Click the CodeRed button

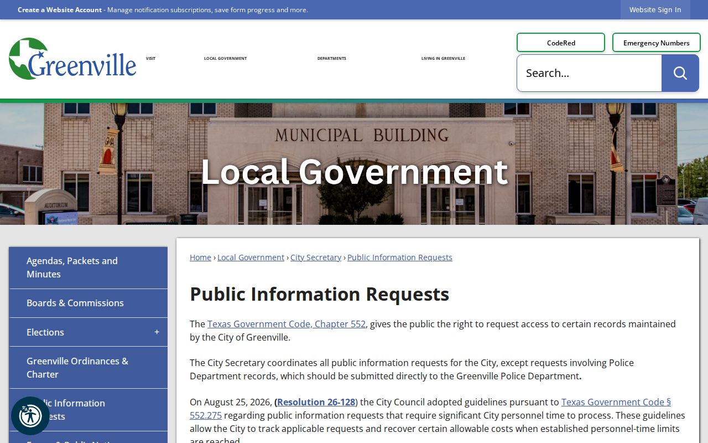(561, 43)
